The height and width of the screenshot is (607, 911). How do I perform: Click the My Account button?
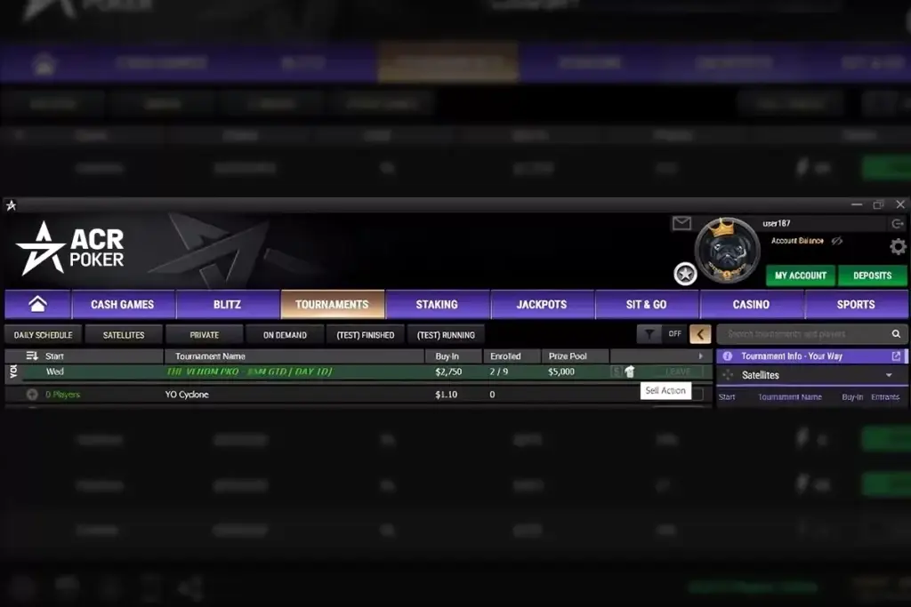point(800,276)
